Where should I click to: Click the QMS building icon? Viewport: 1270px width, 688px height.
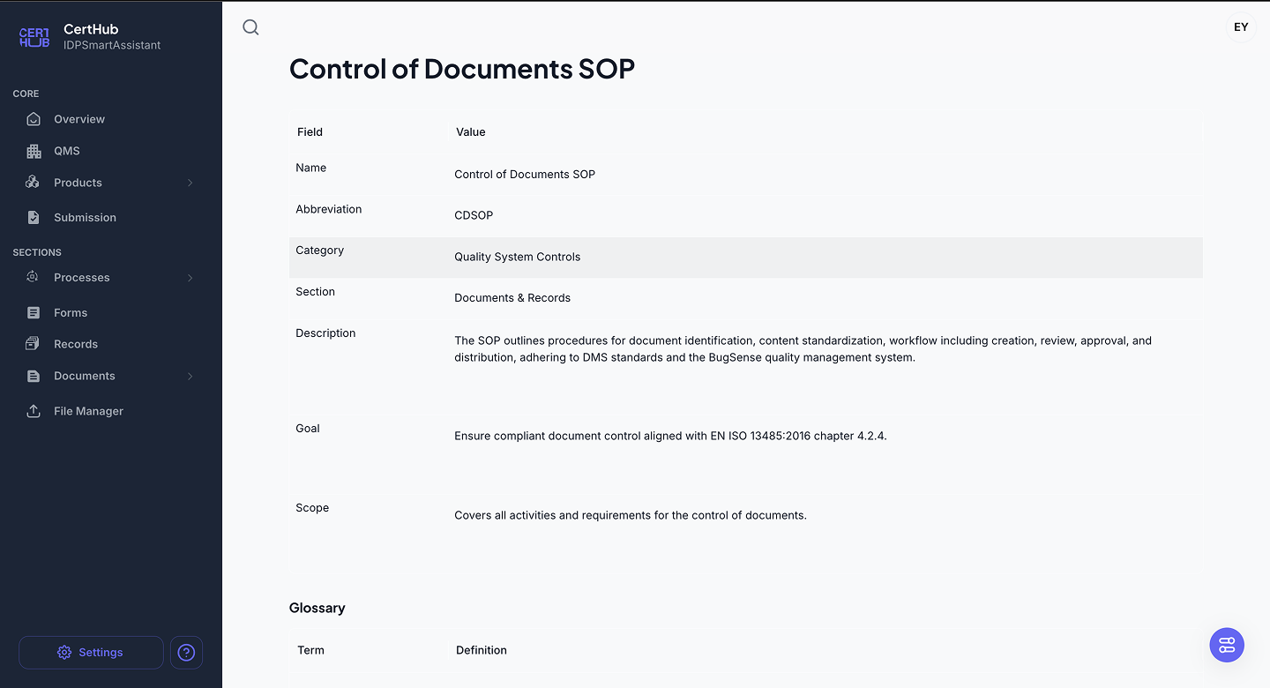[x=34, y=151]
